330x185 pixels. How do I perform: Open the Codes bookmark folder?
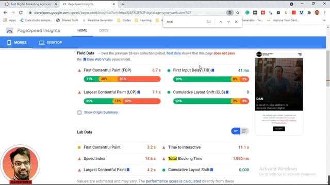click(124, 21)
